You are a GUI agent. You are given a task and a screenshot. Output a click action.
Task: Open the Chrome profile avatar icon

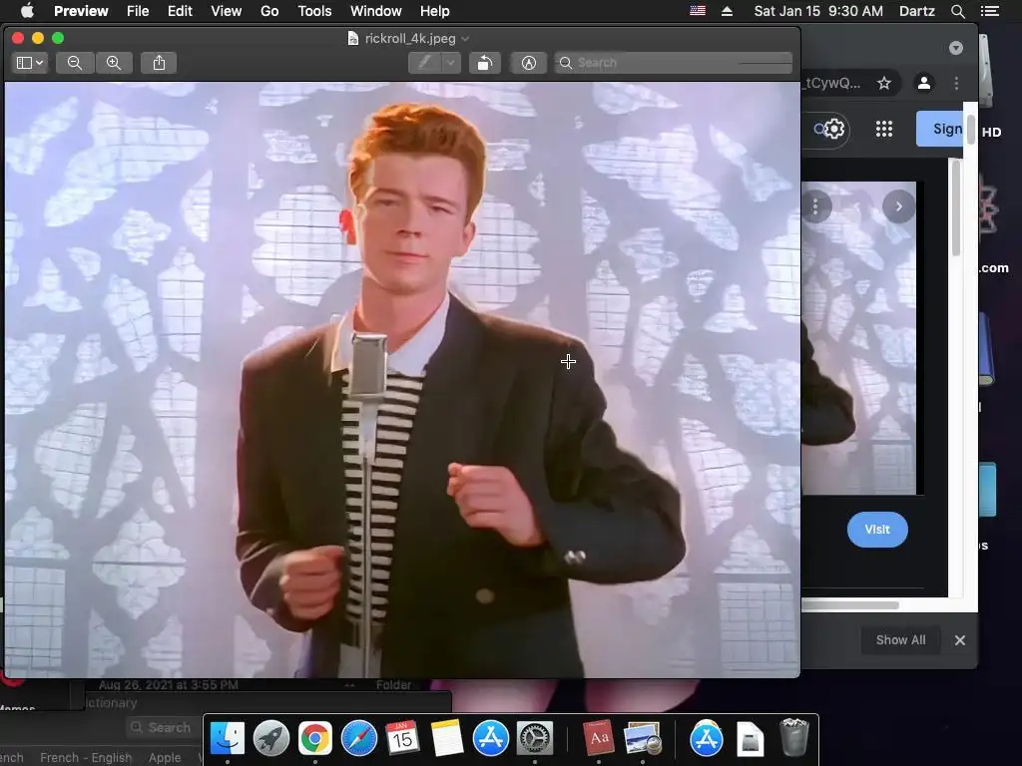pos(924,84)
